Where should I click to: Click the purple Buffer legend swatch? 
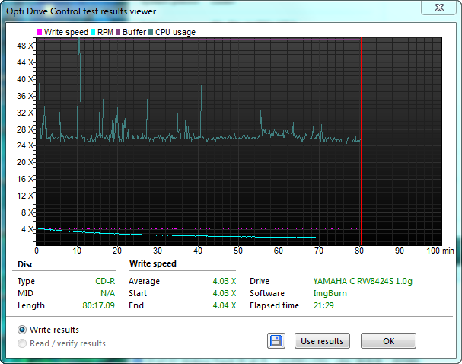[118, 32]
